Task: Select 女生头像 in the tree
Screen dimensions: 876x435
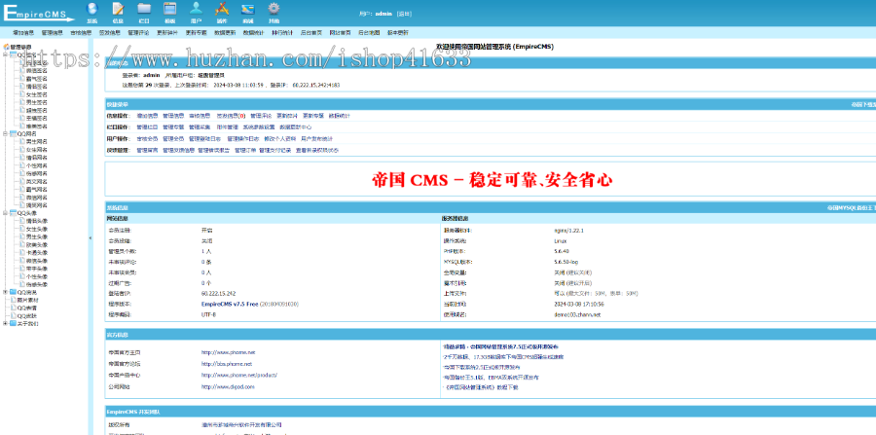Action: 37,229
